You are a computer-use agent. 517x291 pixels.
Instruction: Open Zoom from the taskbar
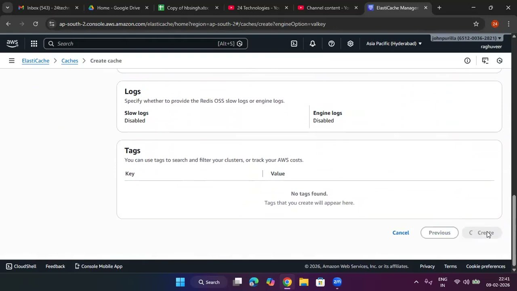pyautogui.click(x=337, y=282)
